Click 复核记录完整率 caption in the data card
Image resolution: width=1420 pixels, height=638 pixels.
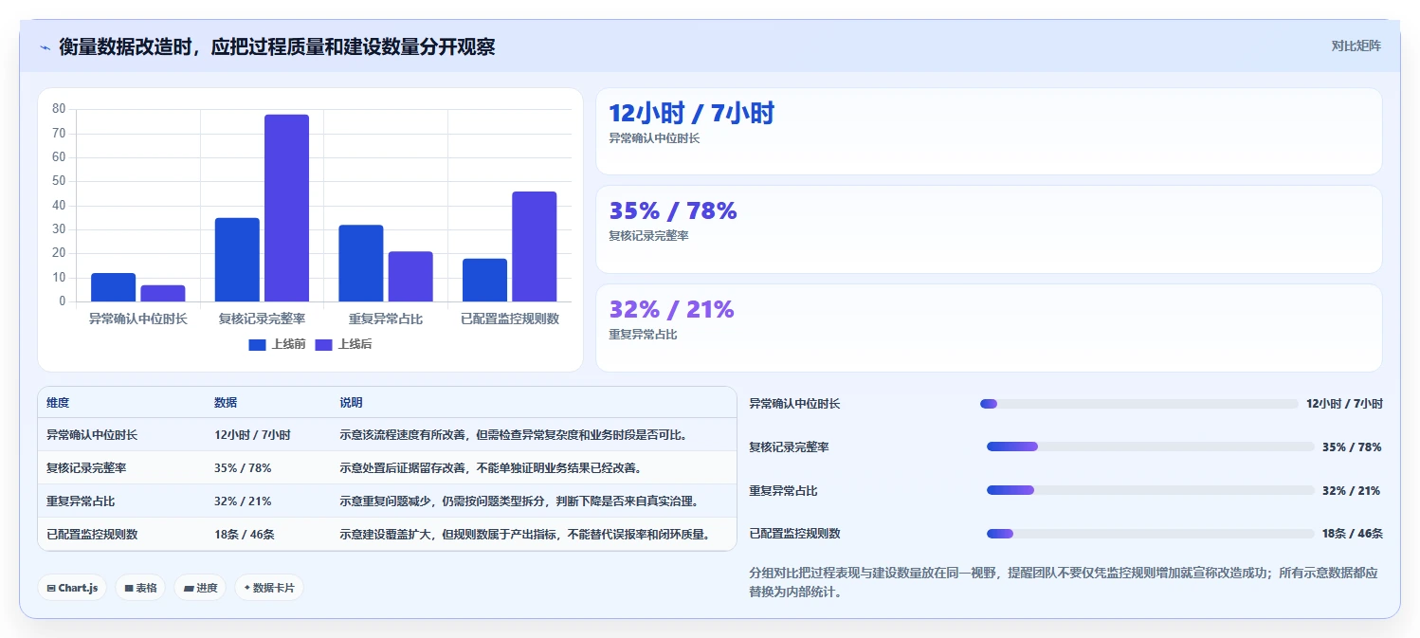coord(648,236)
